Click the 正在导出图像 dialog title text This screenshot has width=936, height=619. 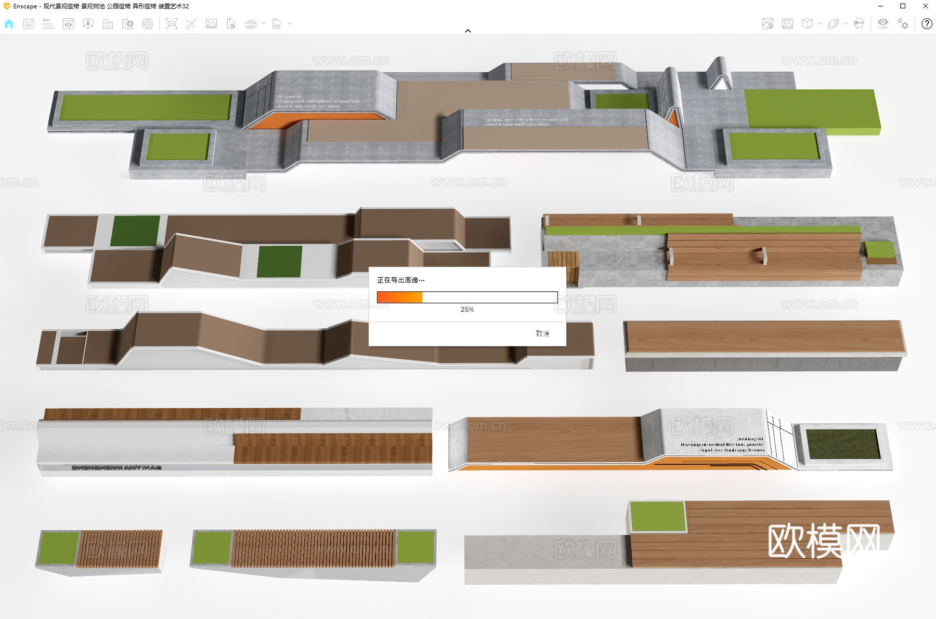[400, 280]
